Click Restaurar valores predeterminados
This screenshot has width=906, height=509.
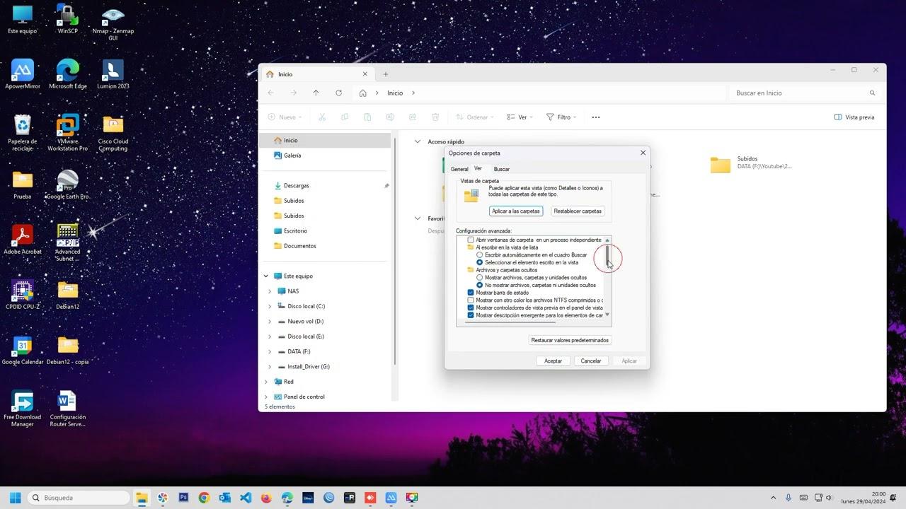570,340
